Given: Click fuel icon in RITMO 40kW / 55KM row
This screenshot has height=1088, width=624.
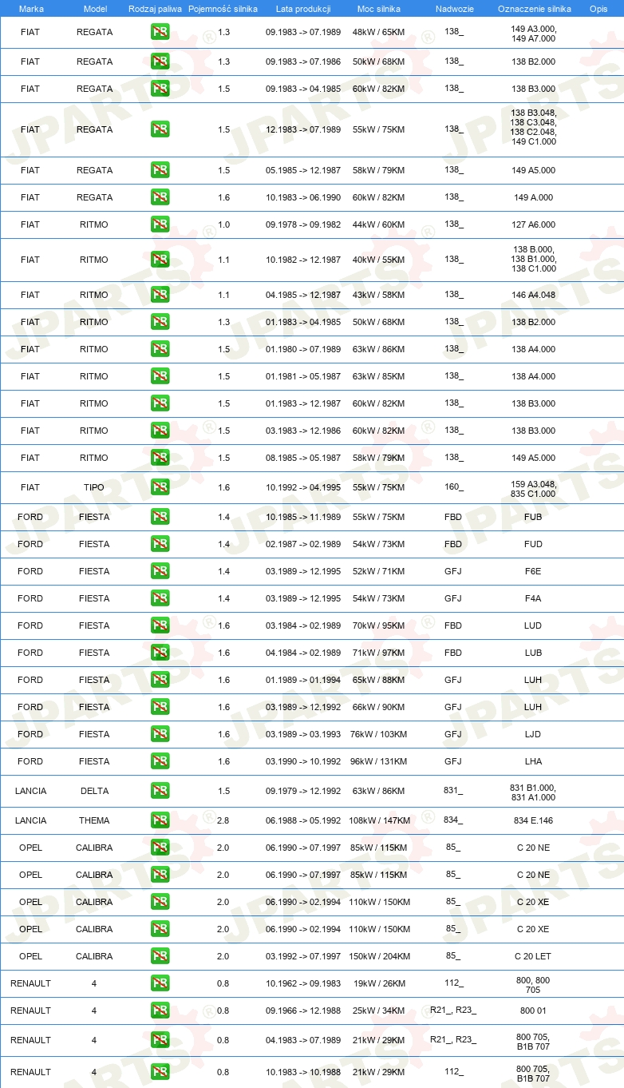Looking at the screenshot, I should (x=160, y=260).
